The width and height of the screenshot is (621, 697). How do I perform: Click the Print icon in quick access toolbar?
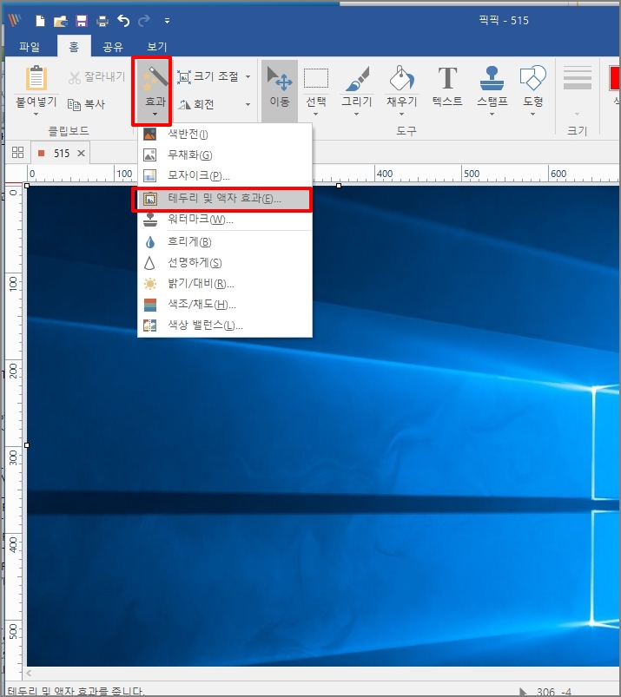click(x=102, y=21)
